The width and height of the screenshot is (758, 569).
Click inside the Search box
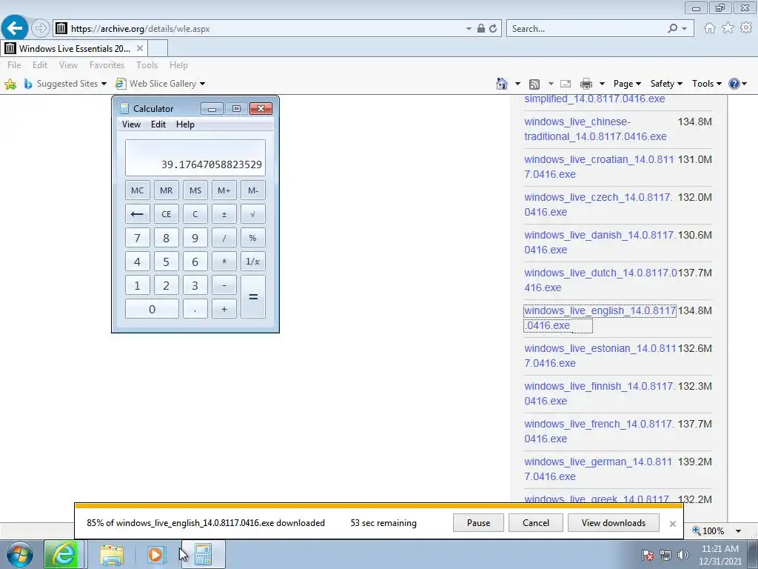(587, 29)
